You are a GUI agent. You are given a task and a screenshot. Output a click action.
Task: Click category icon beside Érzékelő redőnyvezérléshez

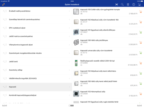(x=5, y=11)
